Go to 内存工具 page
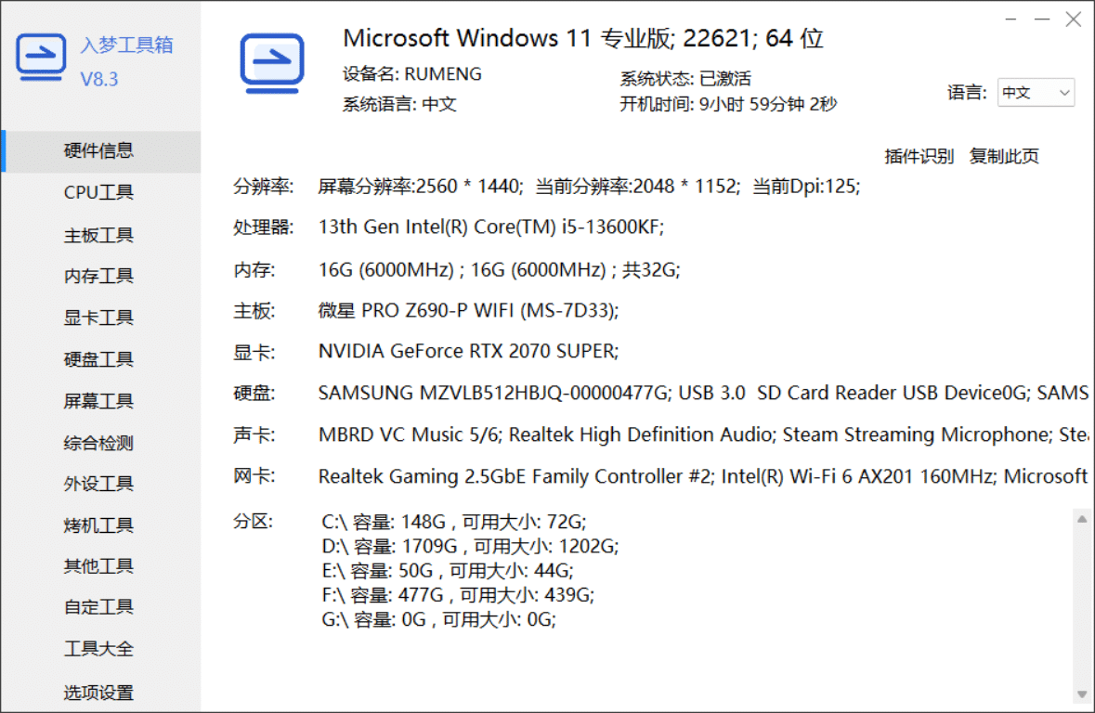The width and height of the screenshot is (1095, 713). 99,276
